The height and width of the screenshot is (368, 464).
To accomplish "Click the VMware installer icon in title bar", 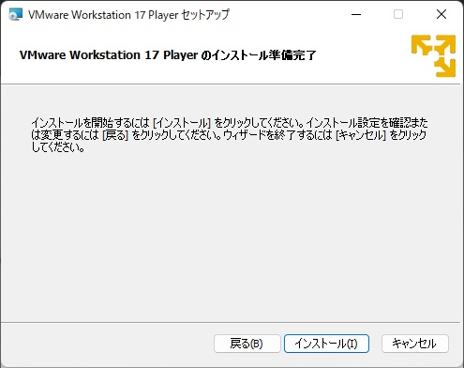I will pyautogui.click(x=15, y=14).
